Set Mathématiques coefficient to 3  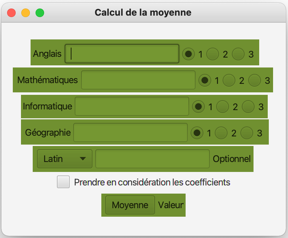(255, 80)
